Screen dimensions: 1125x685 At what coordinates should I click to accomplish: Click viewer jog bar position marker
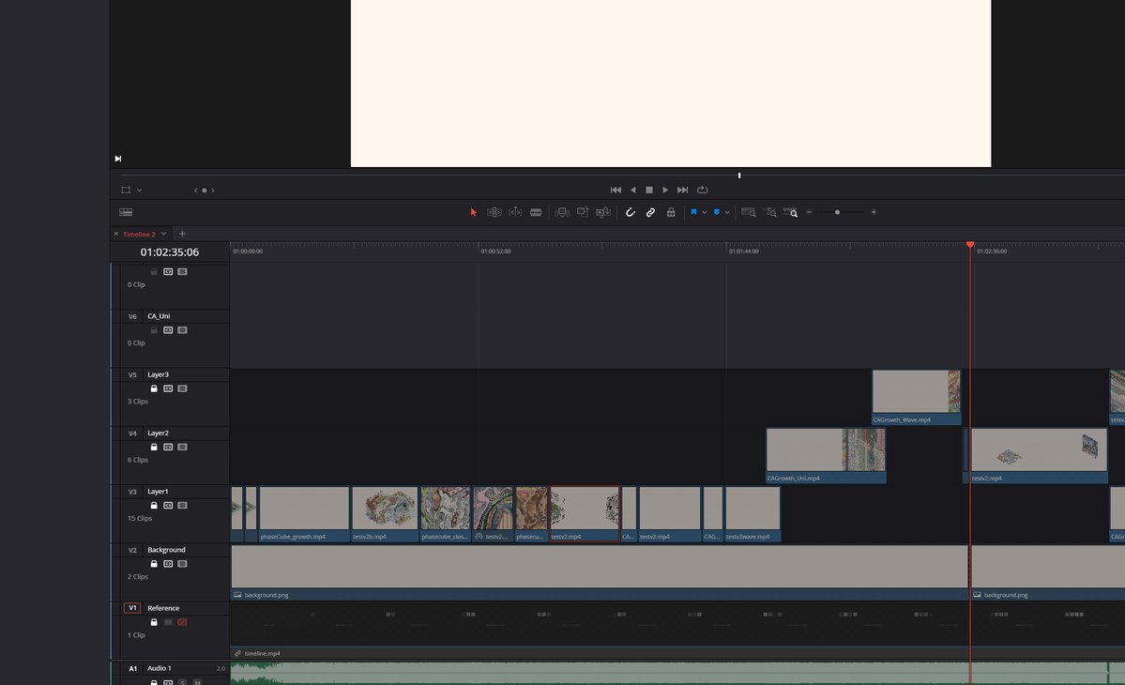[x=739, y=175]
